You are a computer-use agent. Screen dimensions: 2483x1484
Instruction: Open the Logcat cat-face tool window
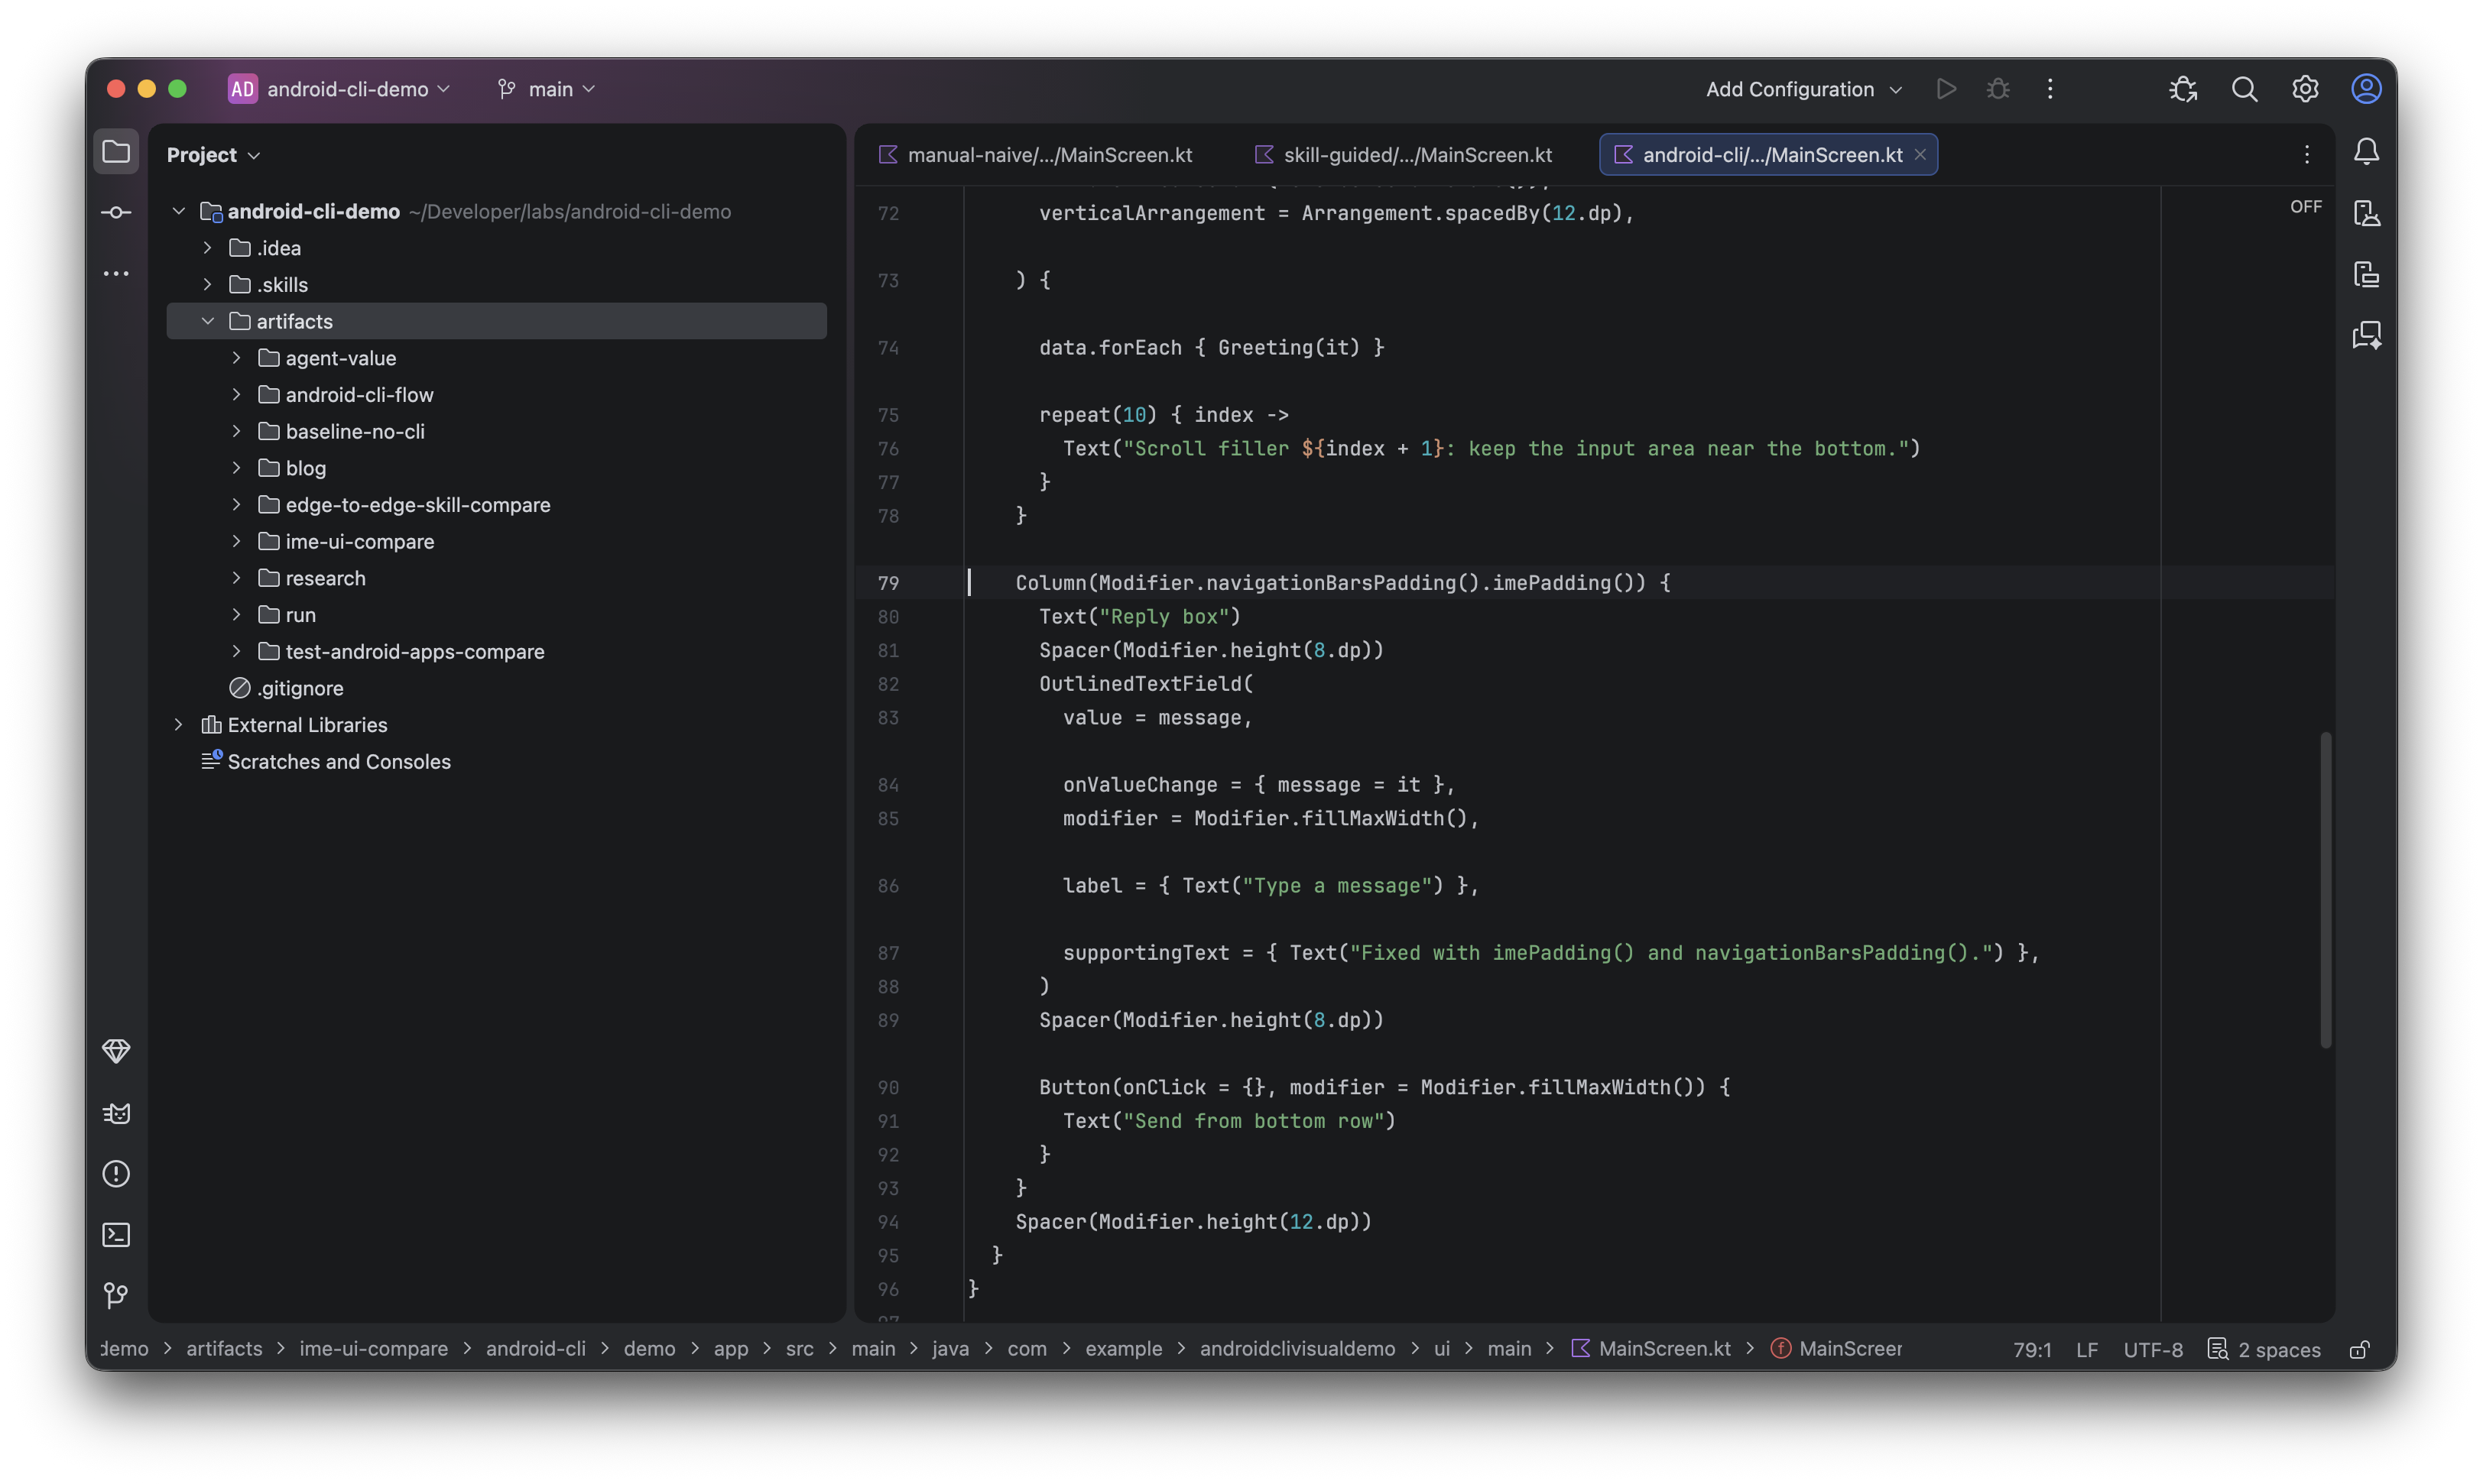[x=116, y=1113]
